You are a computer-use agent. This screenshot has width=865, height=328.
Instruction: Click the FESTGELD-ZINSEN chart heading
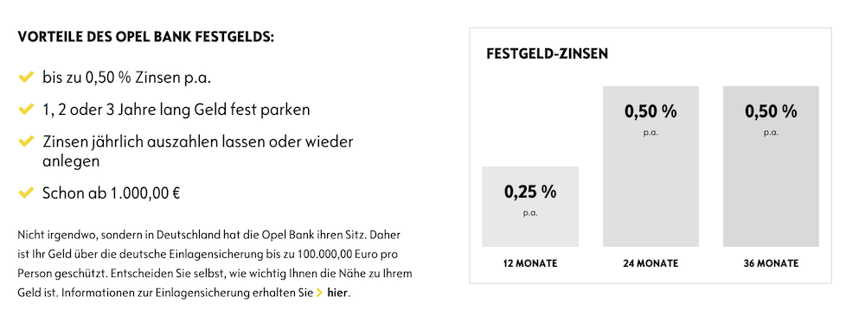(548, 54)
